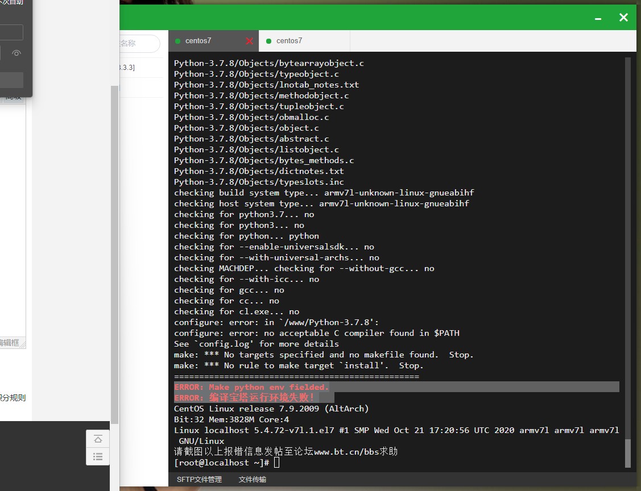The image size is (641, 491).
Task: Click 'no acceptable C compiler found' line
Action: (x=316, y=334)
